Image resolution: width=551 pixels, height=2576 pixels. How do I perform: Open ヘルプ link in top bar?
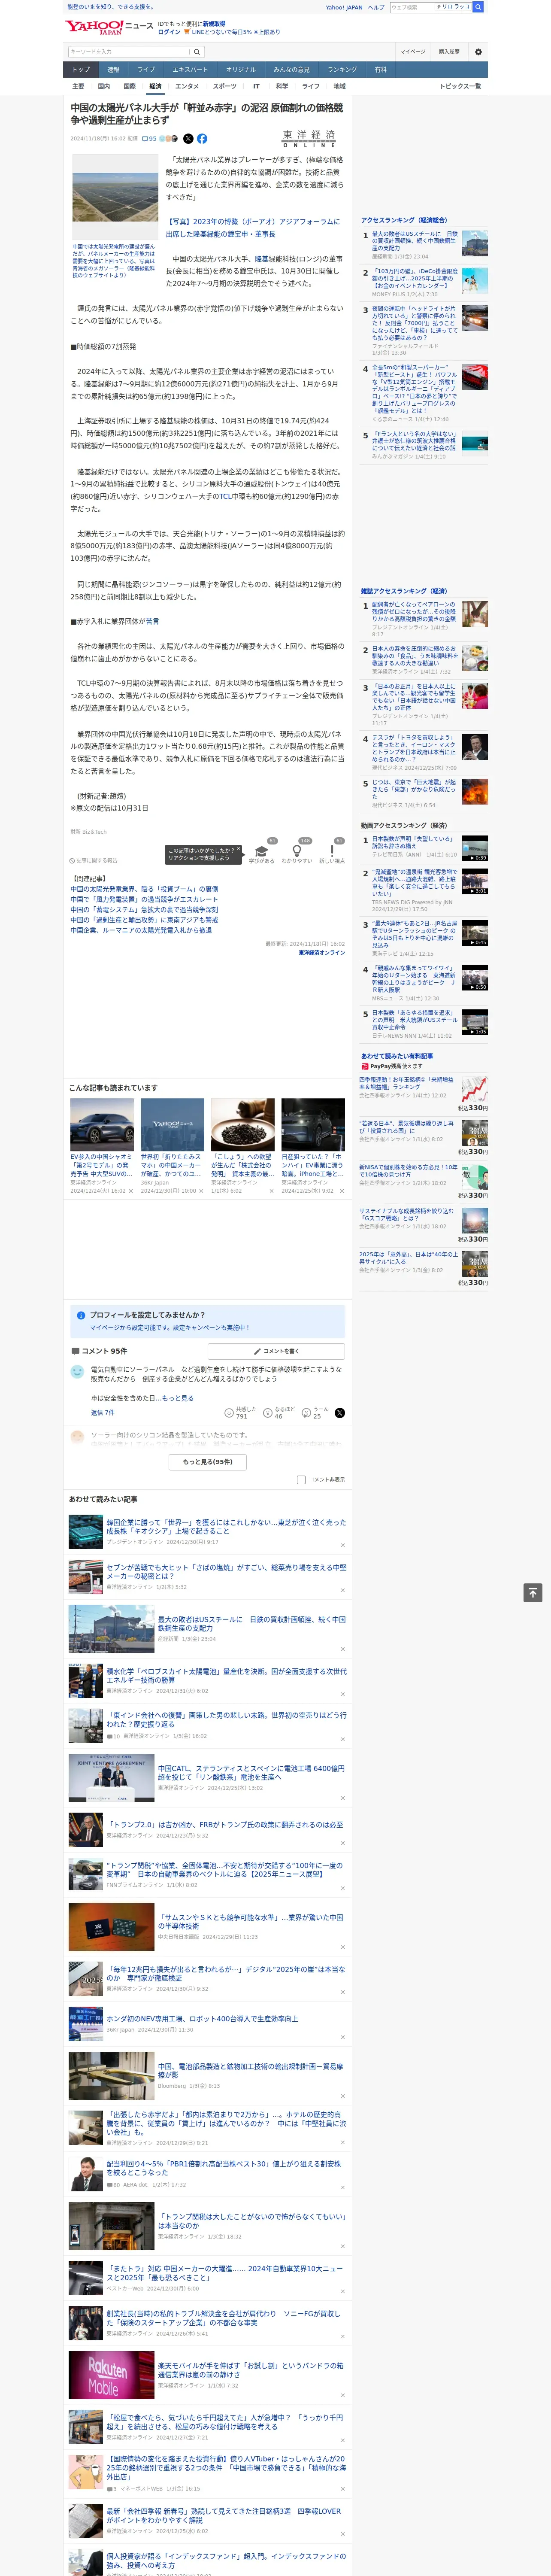tap(376, 7)
